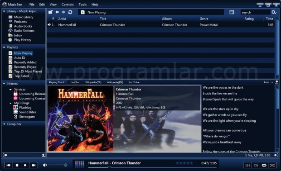Stop playback
The width and height of the screenshot is (281, 171).
(25, 165)
